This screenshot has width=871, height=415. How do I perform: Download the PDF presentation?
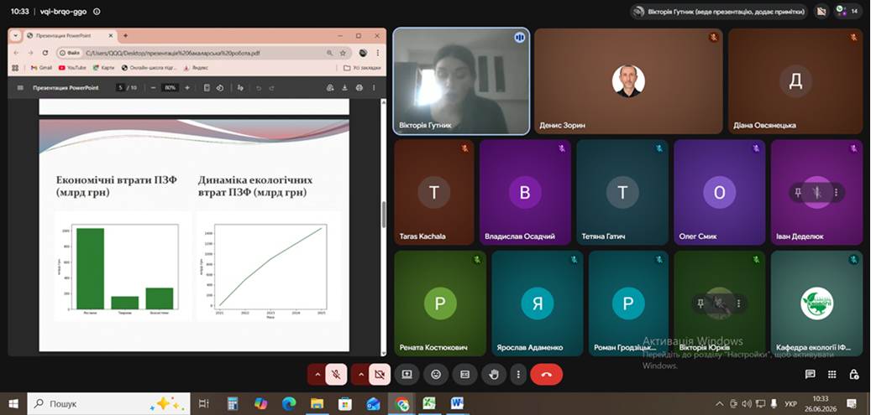(x=344, y=88)
